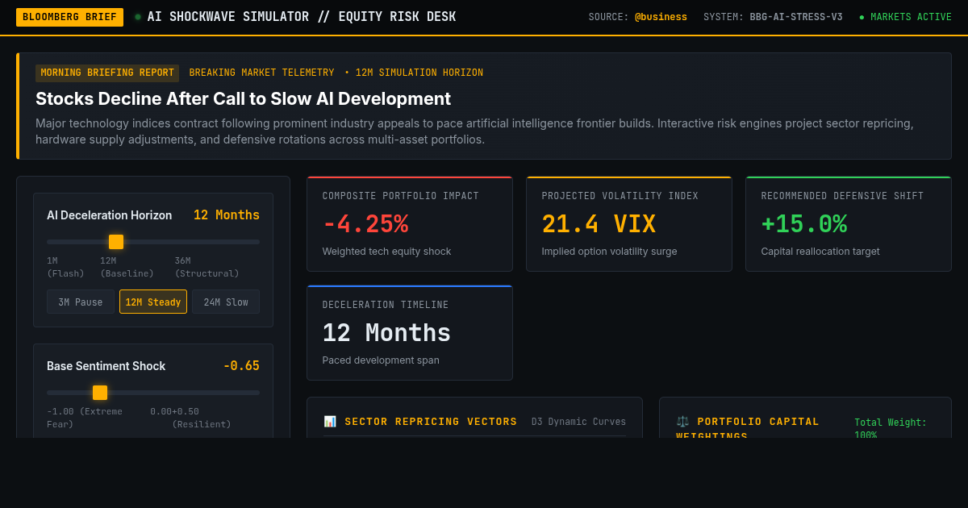
Task: Click the Bloomberg Brief badge
Action: coord(69,17)
